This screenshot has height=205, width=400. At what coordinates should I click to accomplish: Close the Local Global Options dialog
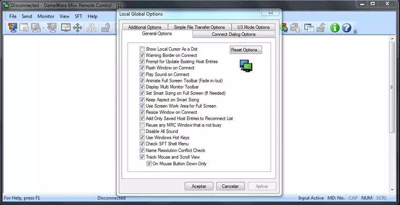tap(271, 12)
